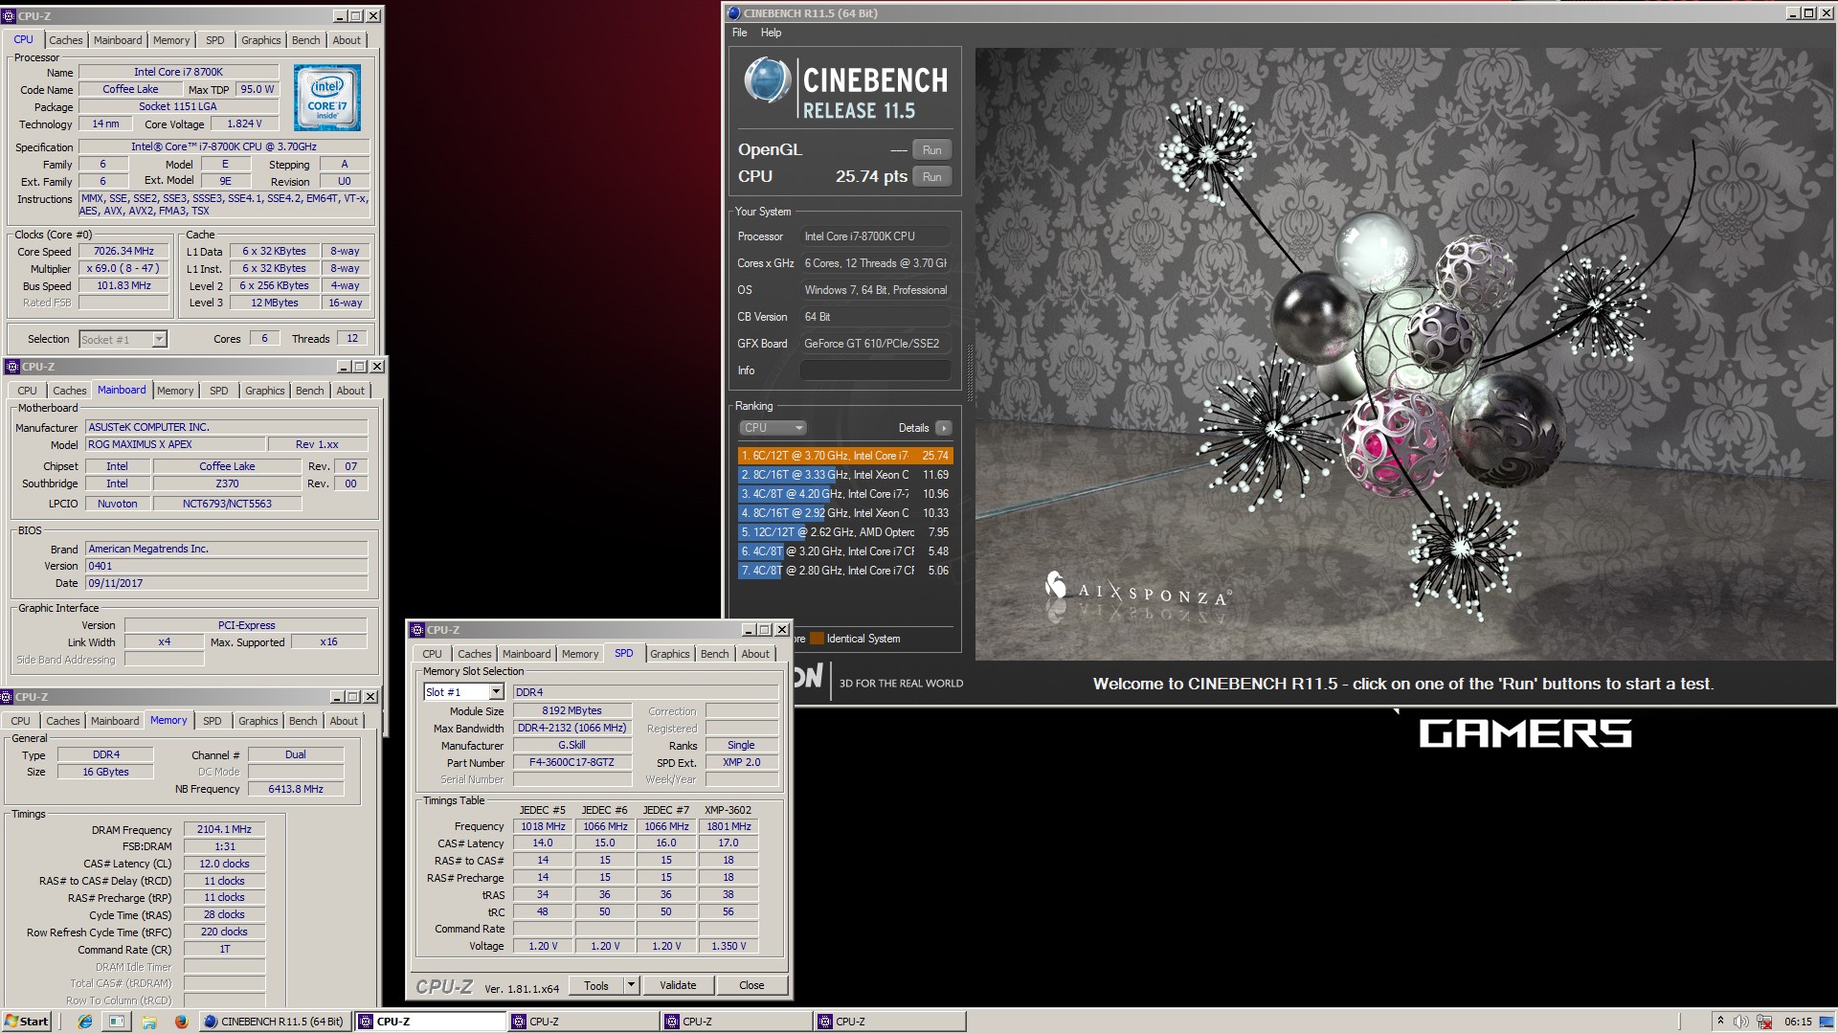The width and height of the screenshot is (1838, 1034).
Task: Click the rendered spheres preview image in Cinebench
Action: click(x=1404, y=354)
